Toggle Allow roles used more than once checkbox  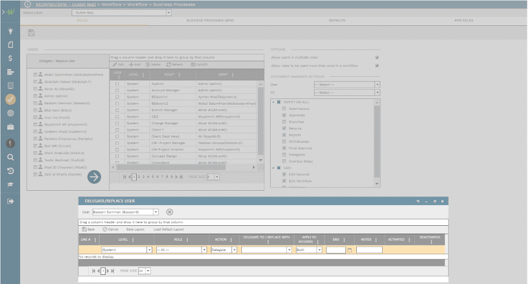[377, 65]
